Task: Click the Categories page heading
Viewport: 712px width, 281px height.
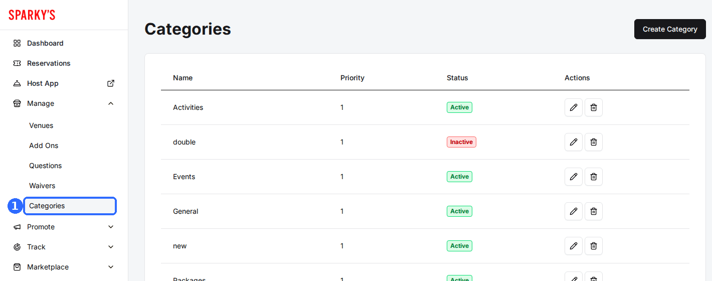Action: 188,29
